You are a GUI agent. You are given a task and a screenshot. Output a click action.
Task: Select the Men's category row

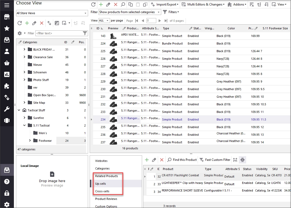click(x=51, y=133)
